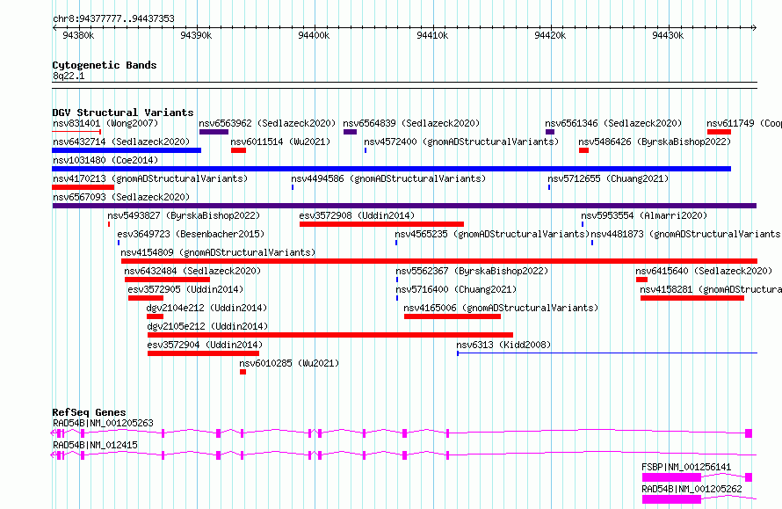Screen dimensions: 782x509
Task: Select the FSBP gene's large magenta exon block
Action: pos(671,477)
